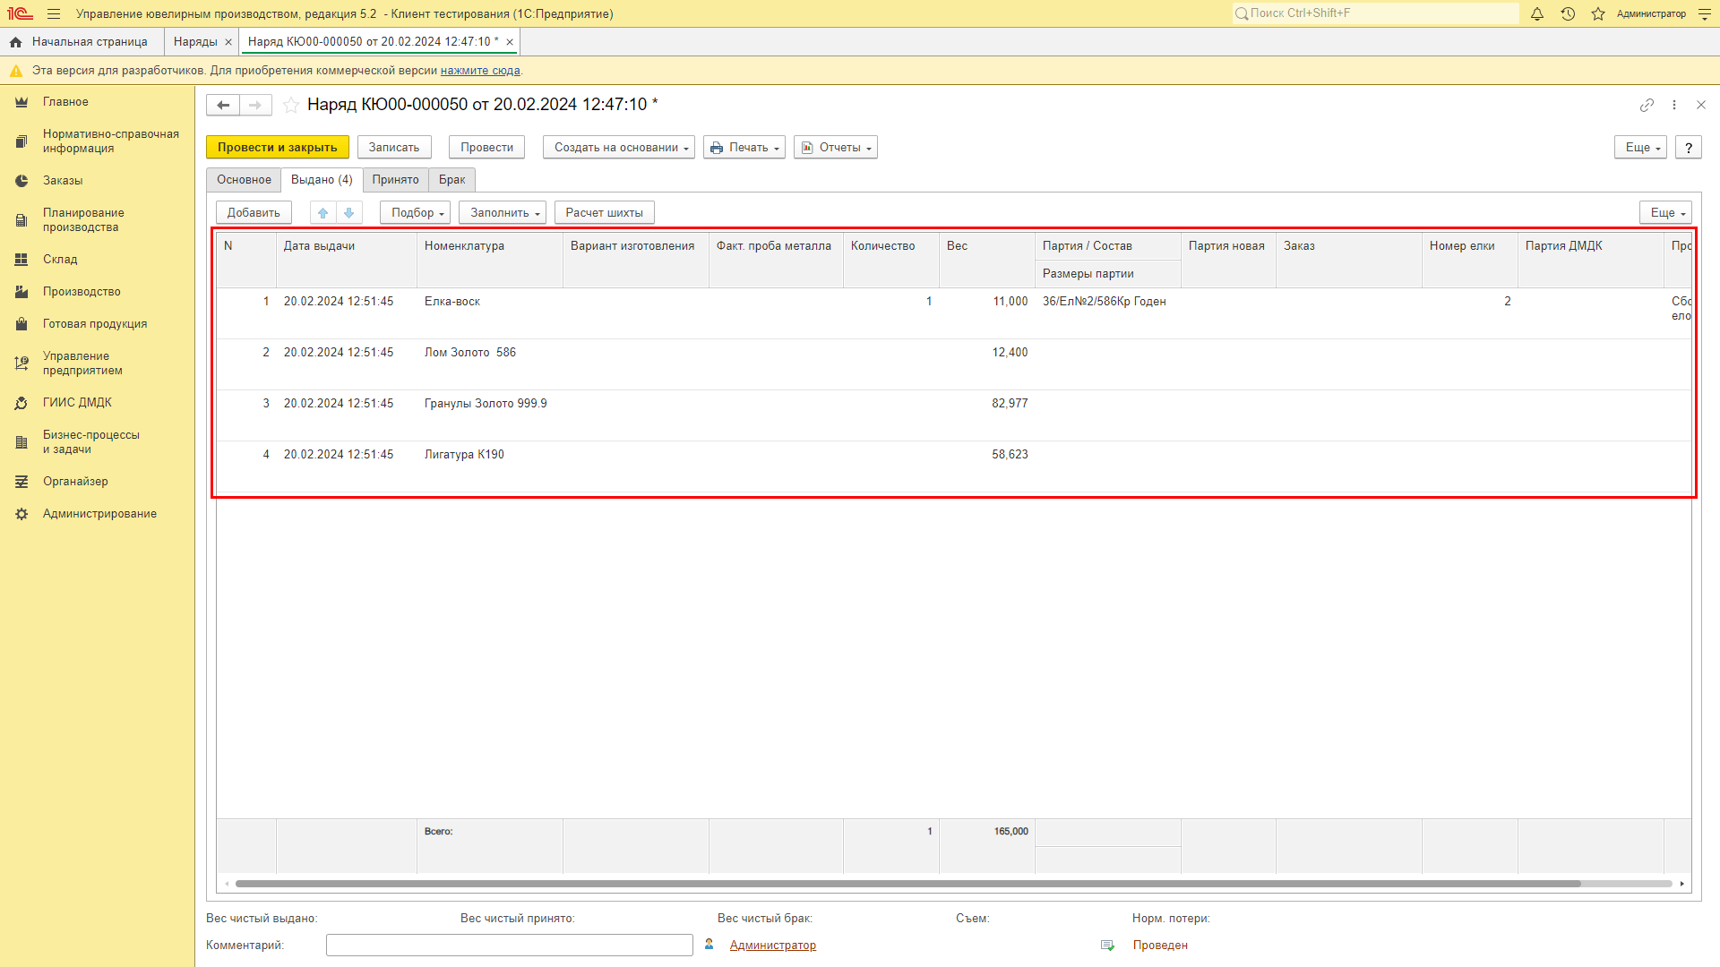Expand Печать dropdown
This screenshot has height=967, width=1720.
pyautogui.click(x=744, y=148)
